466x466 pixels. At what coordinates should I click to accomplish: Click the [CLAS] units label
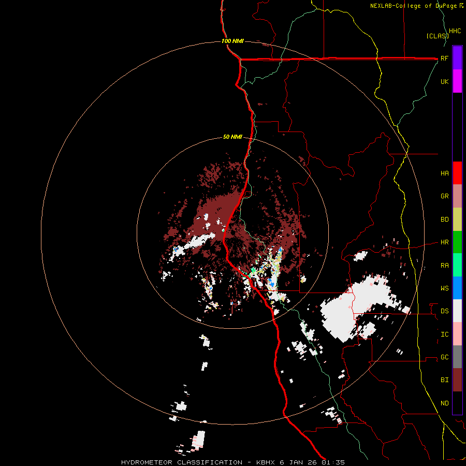coord(438,36)
